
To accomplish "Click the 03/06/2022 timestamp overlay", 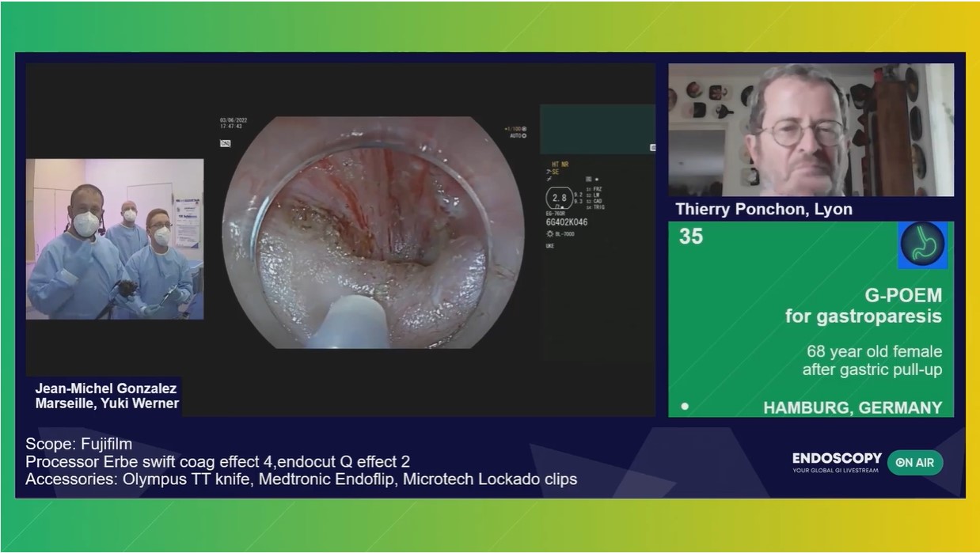I will (234, 121).
